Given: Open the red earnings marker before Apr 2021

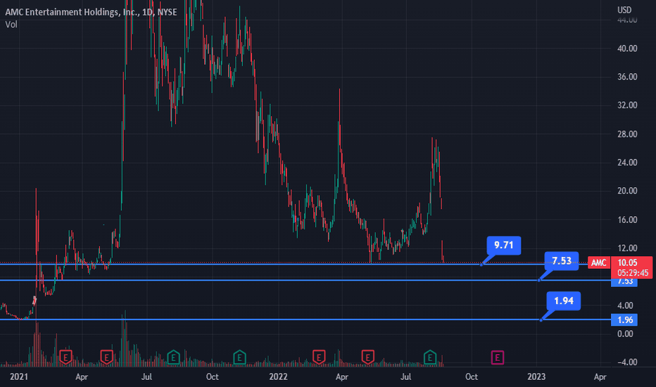Looking at the screenshot, I should 65,357.
